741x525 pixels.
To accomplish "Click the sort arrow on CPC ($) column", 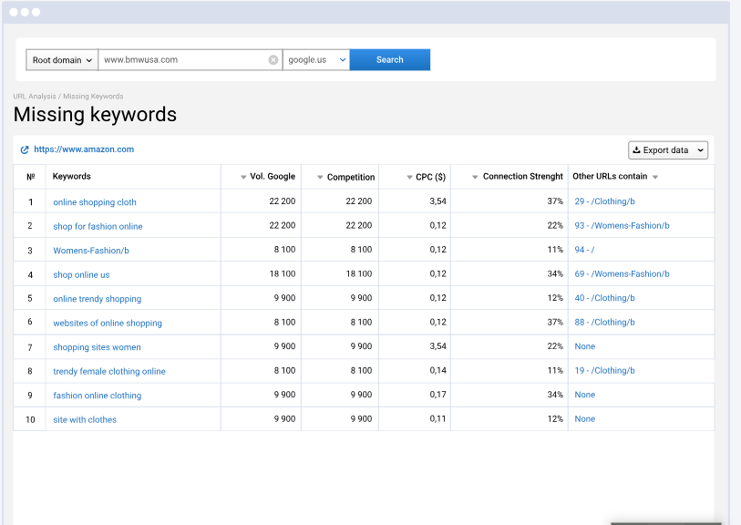I will pos(409,176).
